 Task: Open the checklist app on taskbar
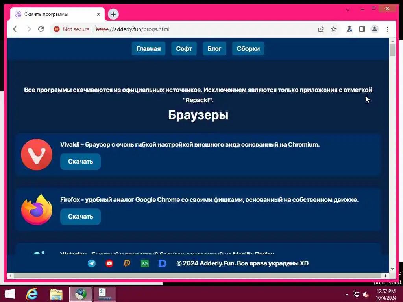pyautogui.click(x=105, y=294)
